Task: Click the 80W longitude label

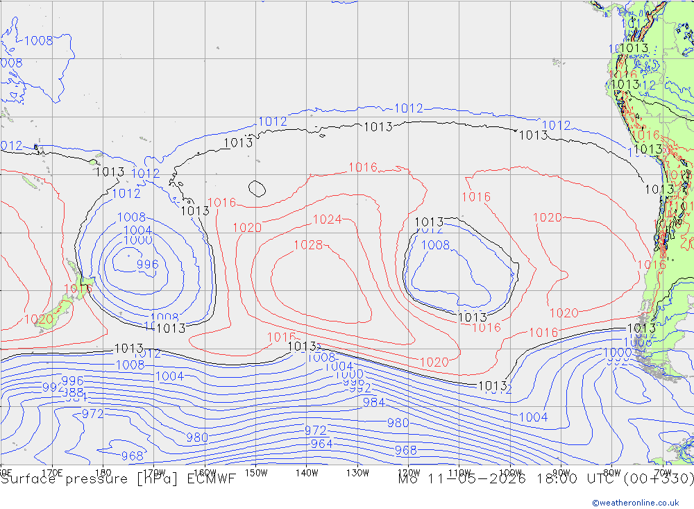Action: pos(612,473)
